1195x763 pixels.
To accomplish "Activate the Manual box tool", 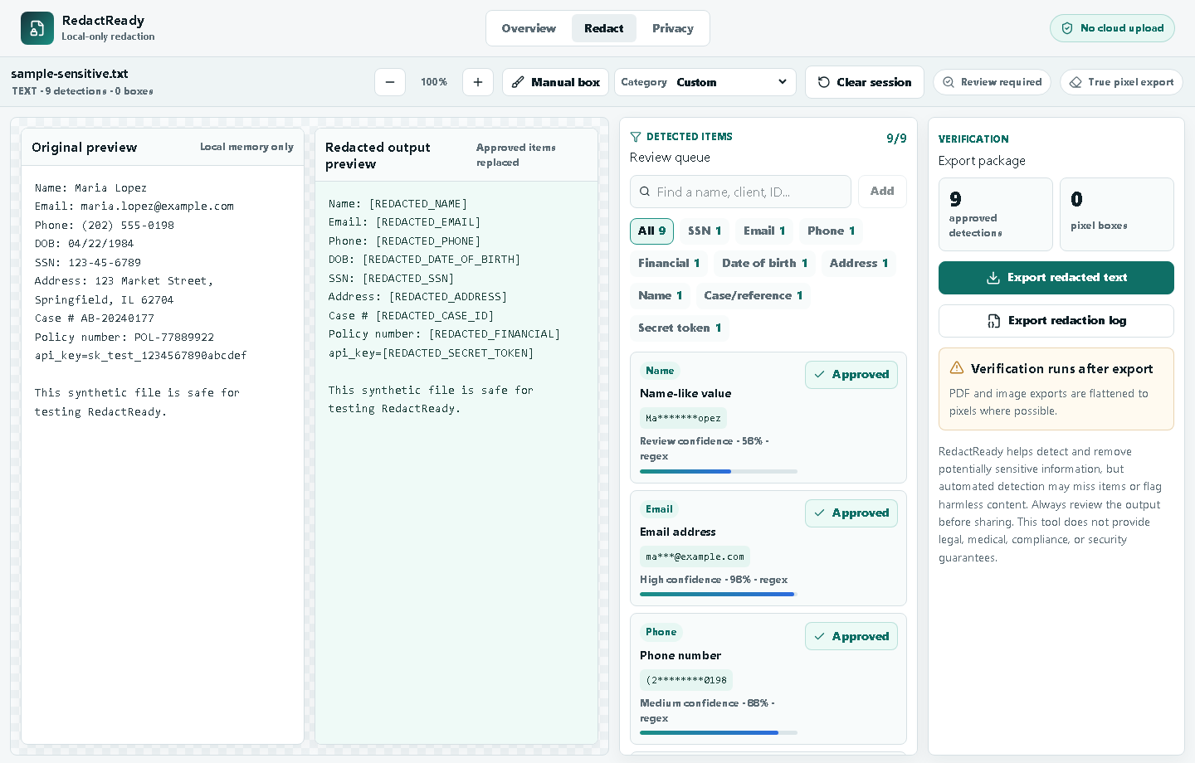I will (x=555, y=82).
